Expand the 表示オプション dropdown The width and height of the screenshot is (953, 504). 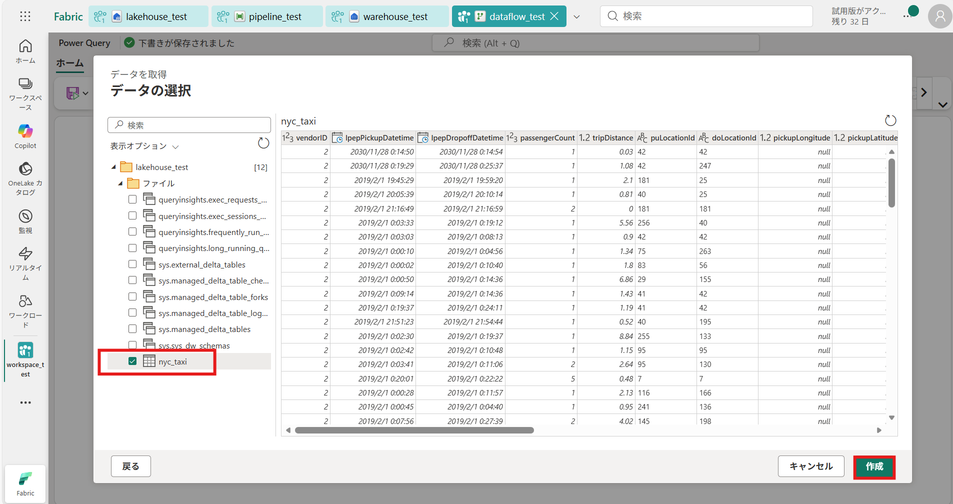(144, 146)
